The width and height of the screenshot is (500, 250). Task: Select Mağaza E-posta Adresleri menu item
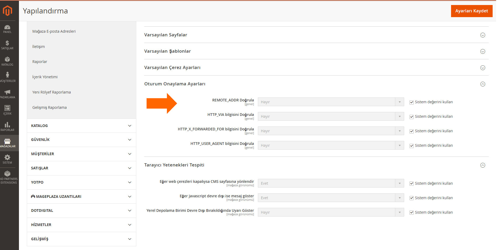54,31
